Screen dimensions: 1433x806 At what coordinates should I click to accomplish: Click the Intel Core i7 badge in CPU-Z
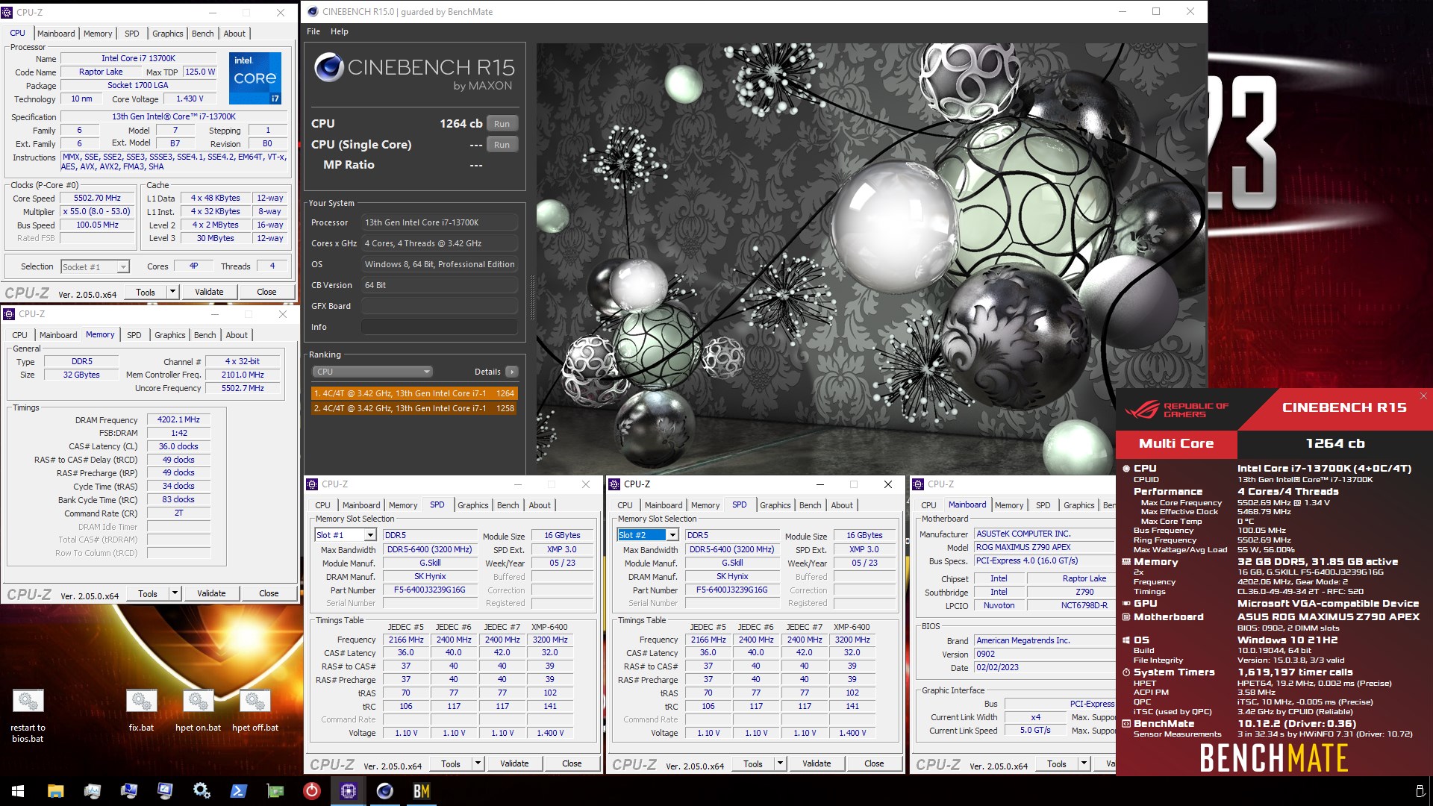[255, 78]
